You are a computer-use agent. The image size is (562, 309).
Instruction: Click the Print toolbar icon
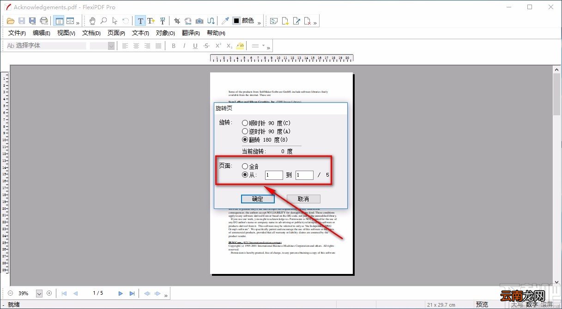click(44, 21)
